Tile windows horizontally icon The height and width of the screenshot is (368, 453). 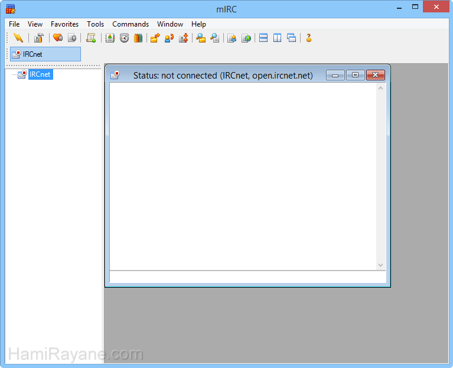pos(263,38)
